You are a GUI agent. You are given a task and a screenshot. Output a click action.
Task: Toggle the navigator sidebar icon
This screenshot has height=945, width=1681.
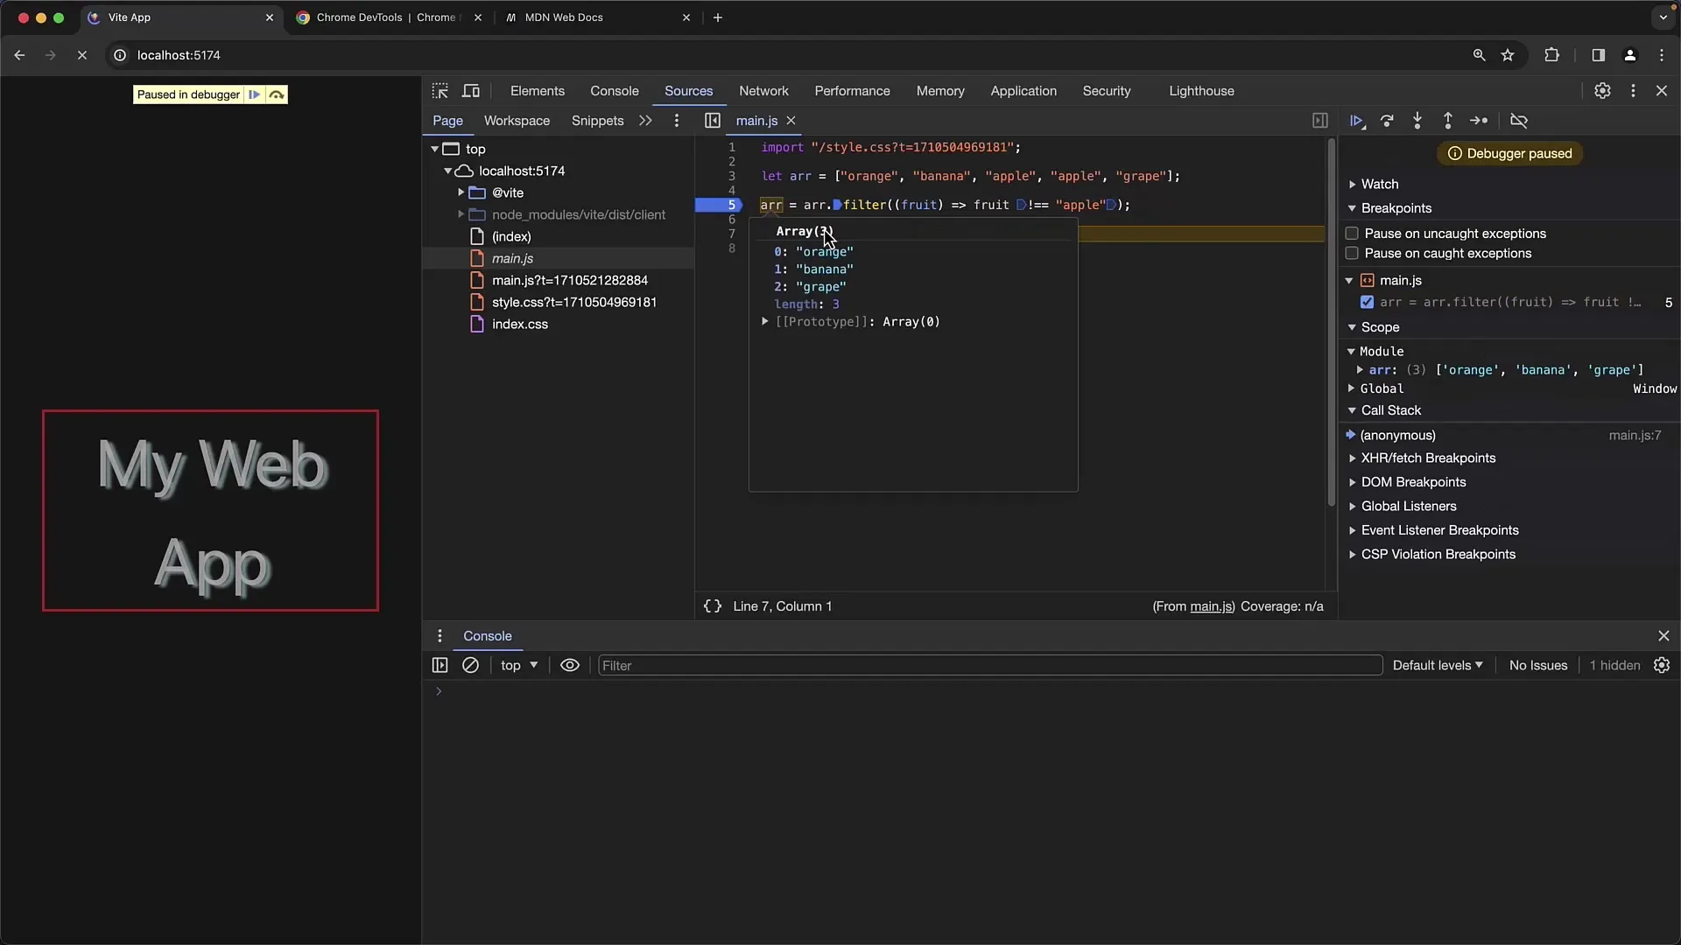713,121
